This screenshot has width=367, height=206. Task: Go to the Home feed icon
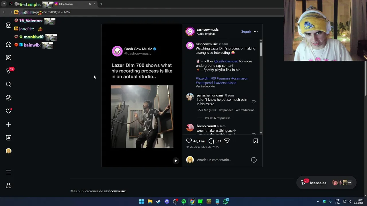click(x=9, y=44)
